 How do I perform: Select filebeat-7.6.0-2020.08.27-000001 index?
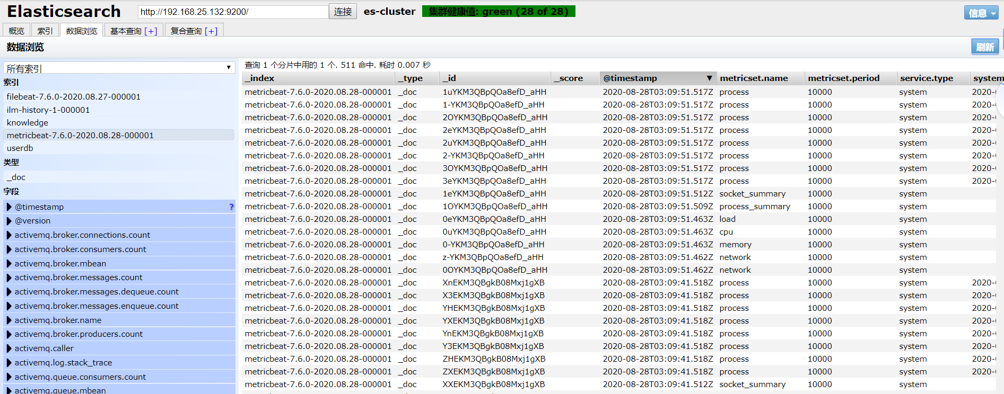[x=119, y=97]
